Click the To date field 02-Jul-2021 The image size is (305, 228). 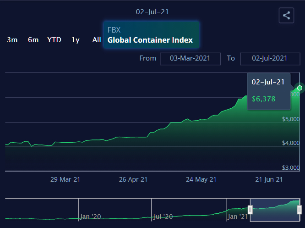point(270,58)
